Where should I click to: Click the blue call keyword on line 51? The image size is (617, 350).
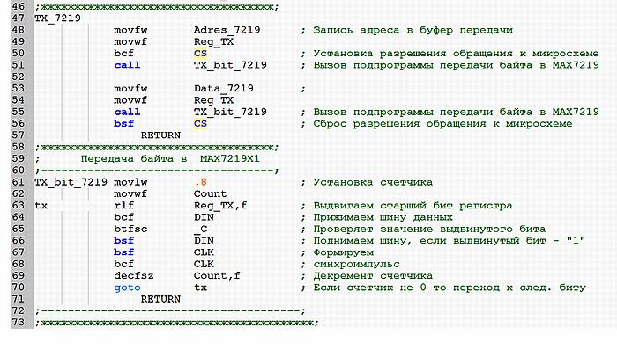[x=127, y=65]
